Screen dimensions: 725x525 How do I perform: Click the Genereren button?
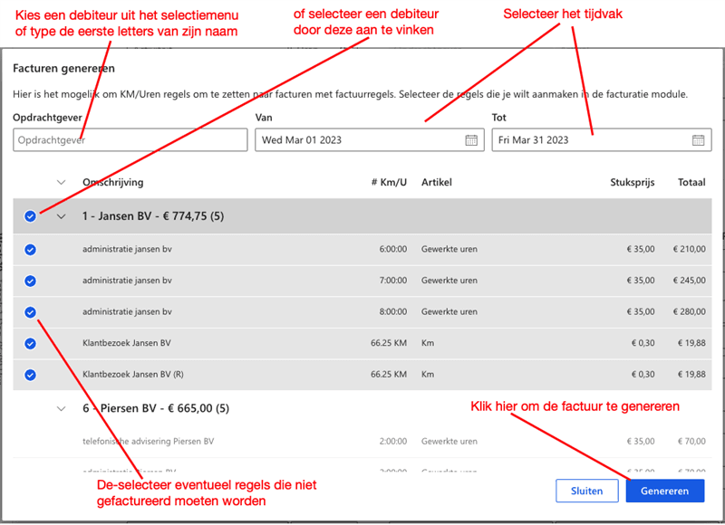tap(665, 491)
